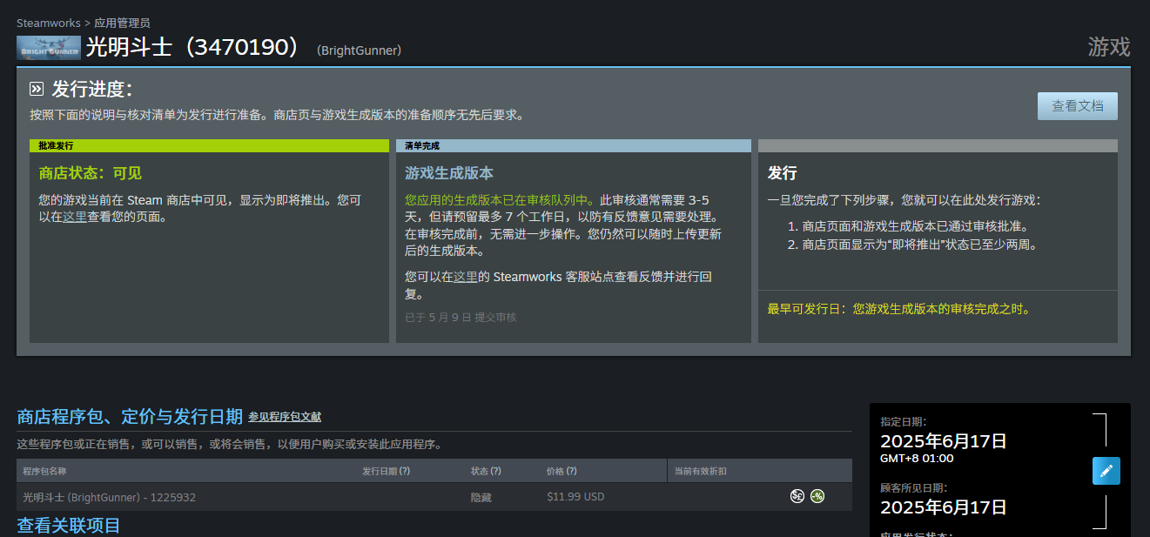Click 查看关联项目 heading link
Image resolution: width=1150 pixels, height=537 pixels.
[69, 525]
